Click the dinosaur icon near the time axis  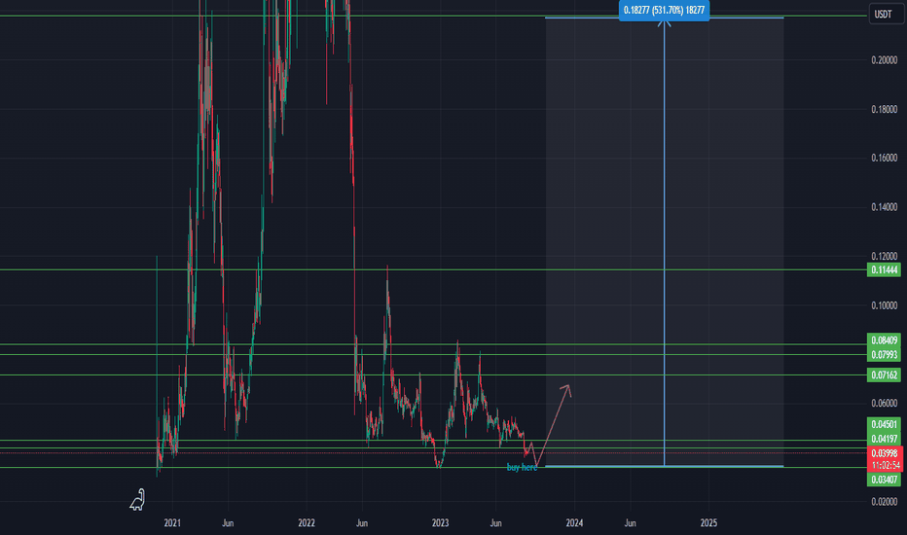click(137, 500)
